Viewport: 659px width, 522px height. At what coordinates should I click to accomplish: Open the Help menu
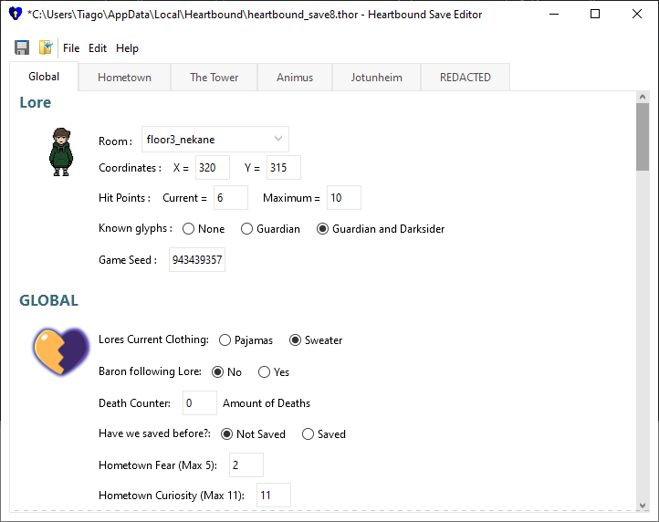pyautogui.click(x=128, y=48)
